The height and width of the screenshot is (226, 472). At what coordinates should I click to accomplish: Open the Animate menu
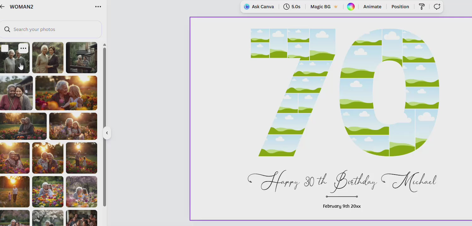coord(372,7)
